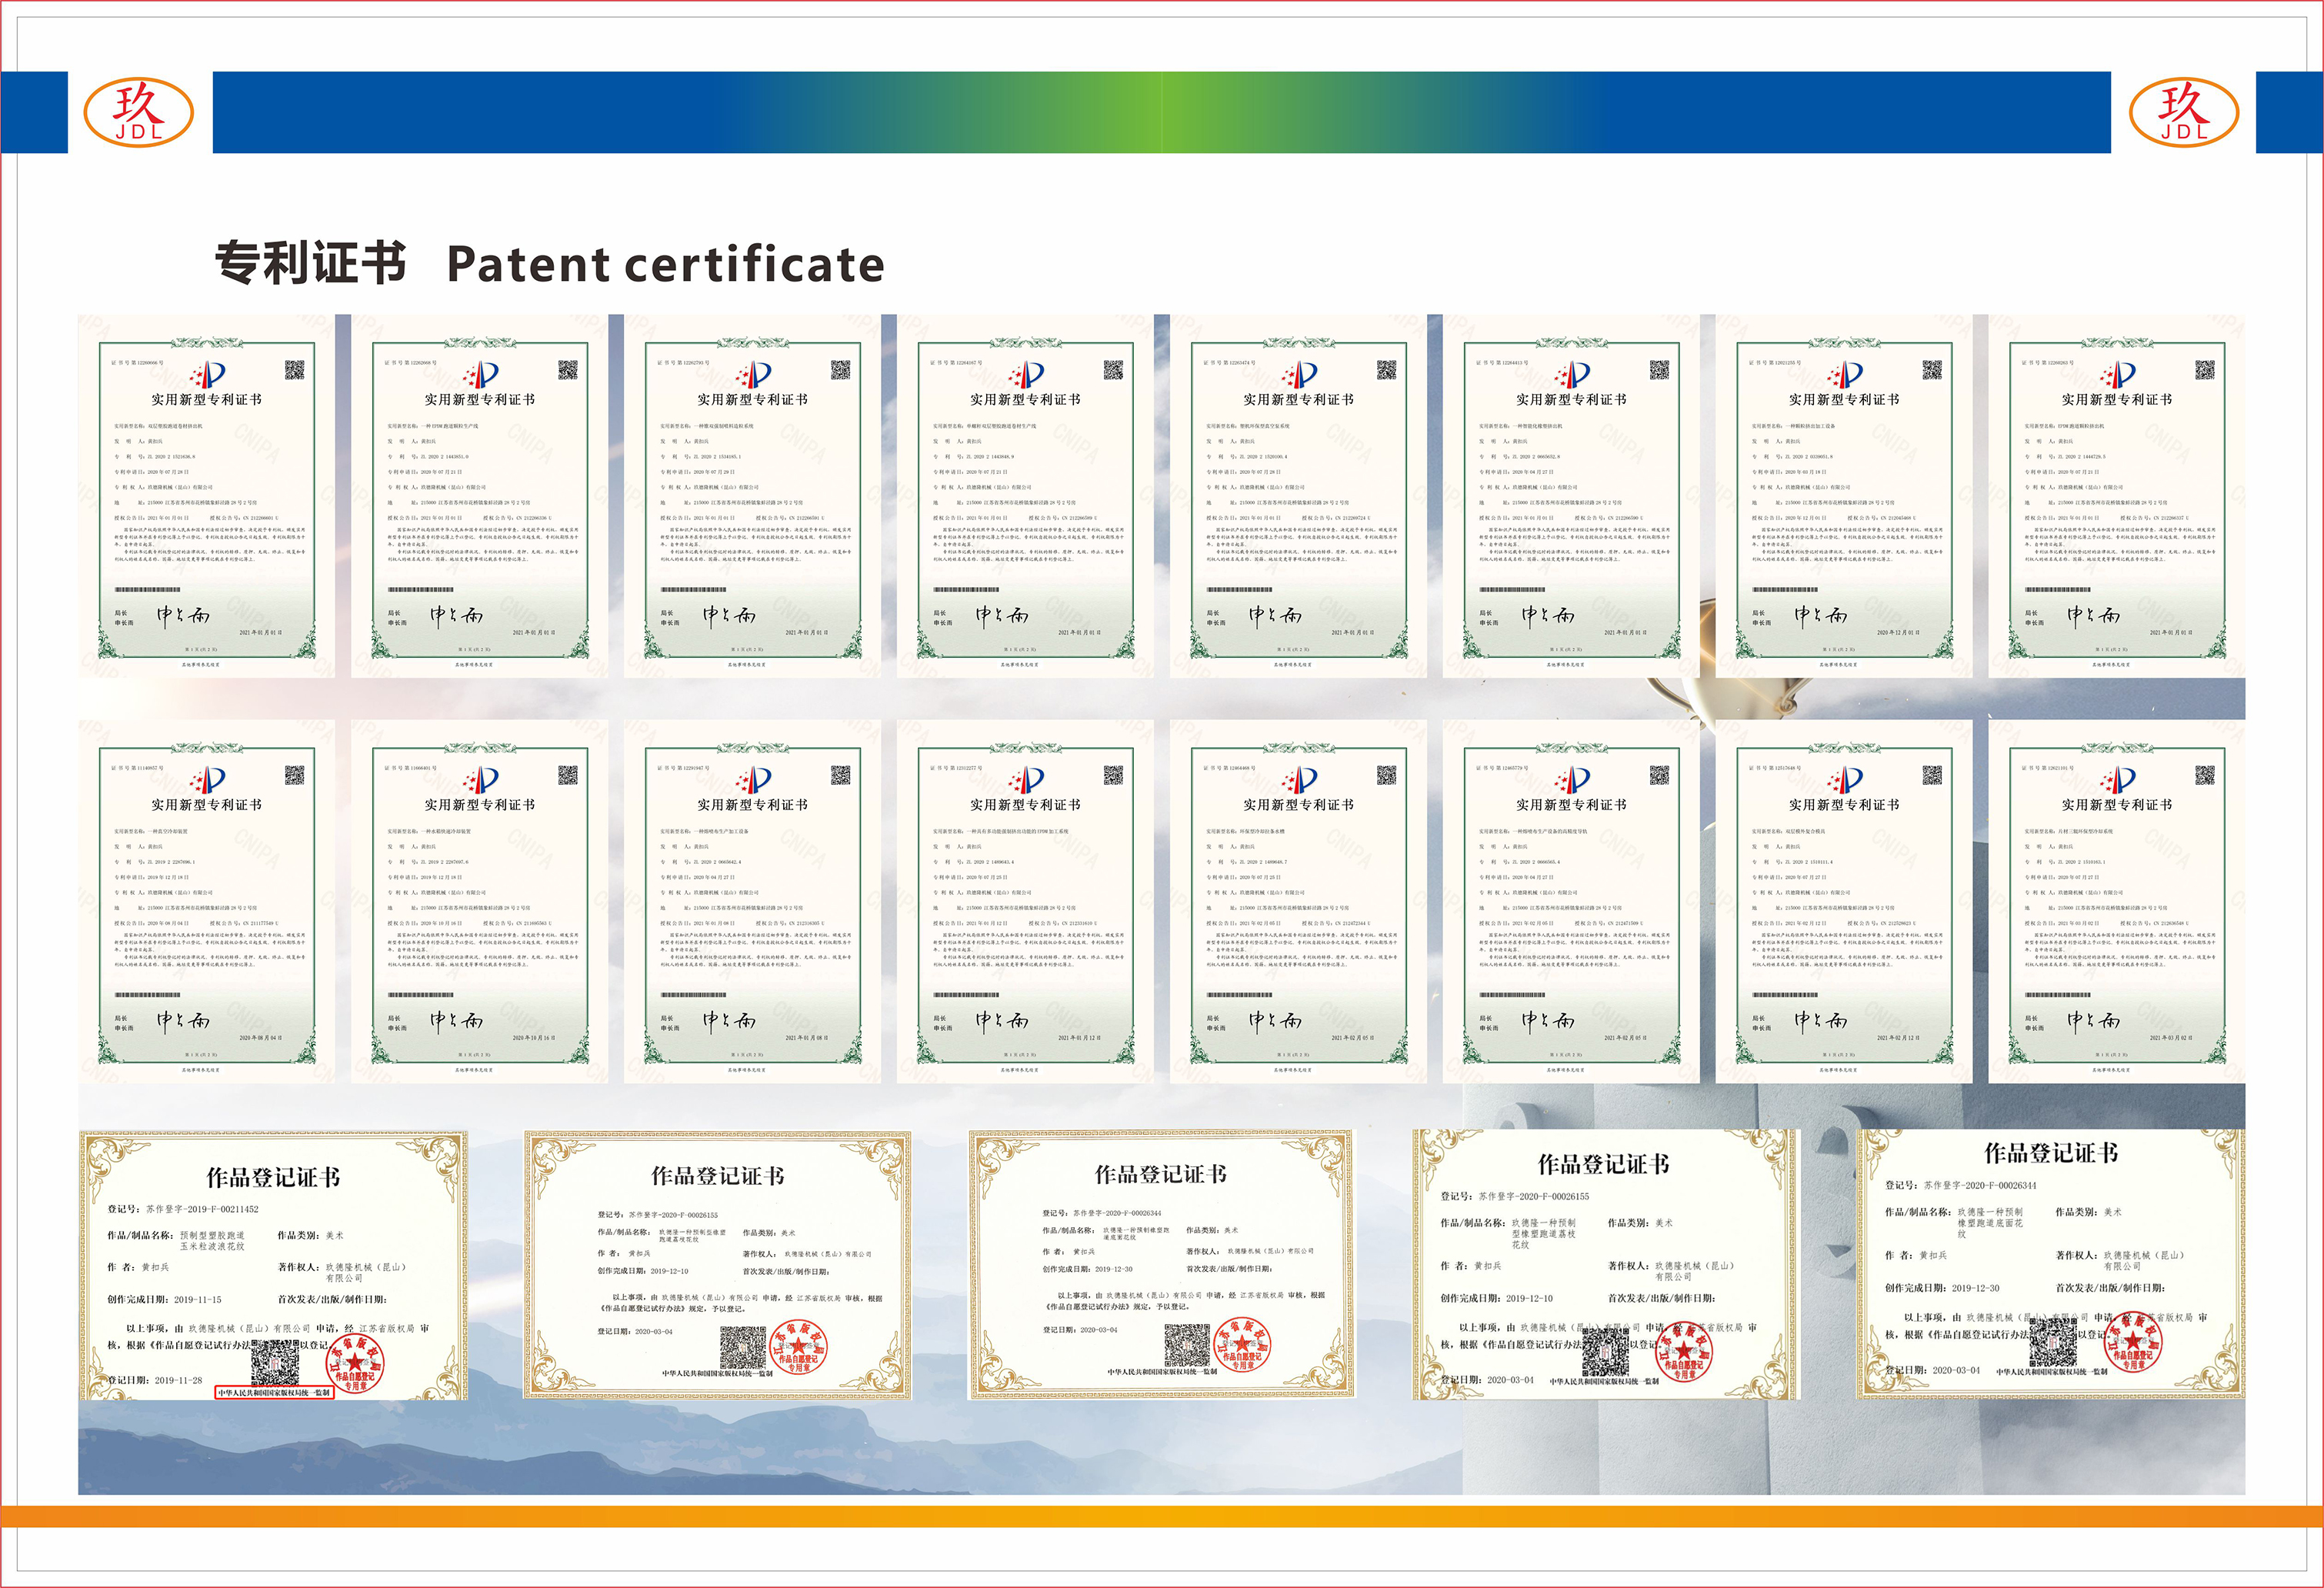Open patent certificate No. 12262793 thumbnail
2324x1588 pixels.
[752, 497]
